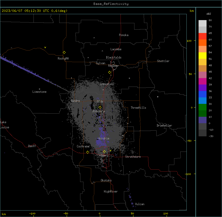
Task: Click the yellow diamond marker above RockyMH
Action: 64,53
